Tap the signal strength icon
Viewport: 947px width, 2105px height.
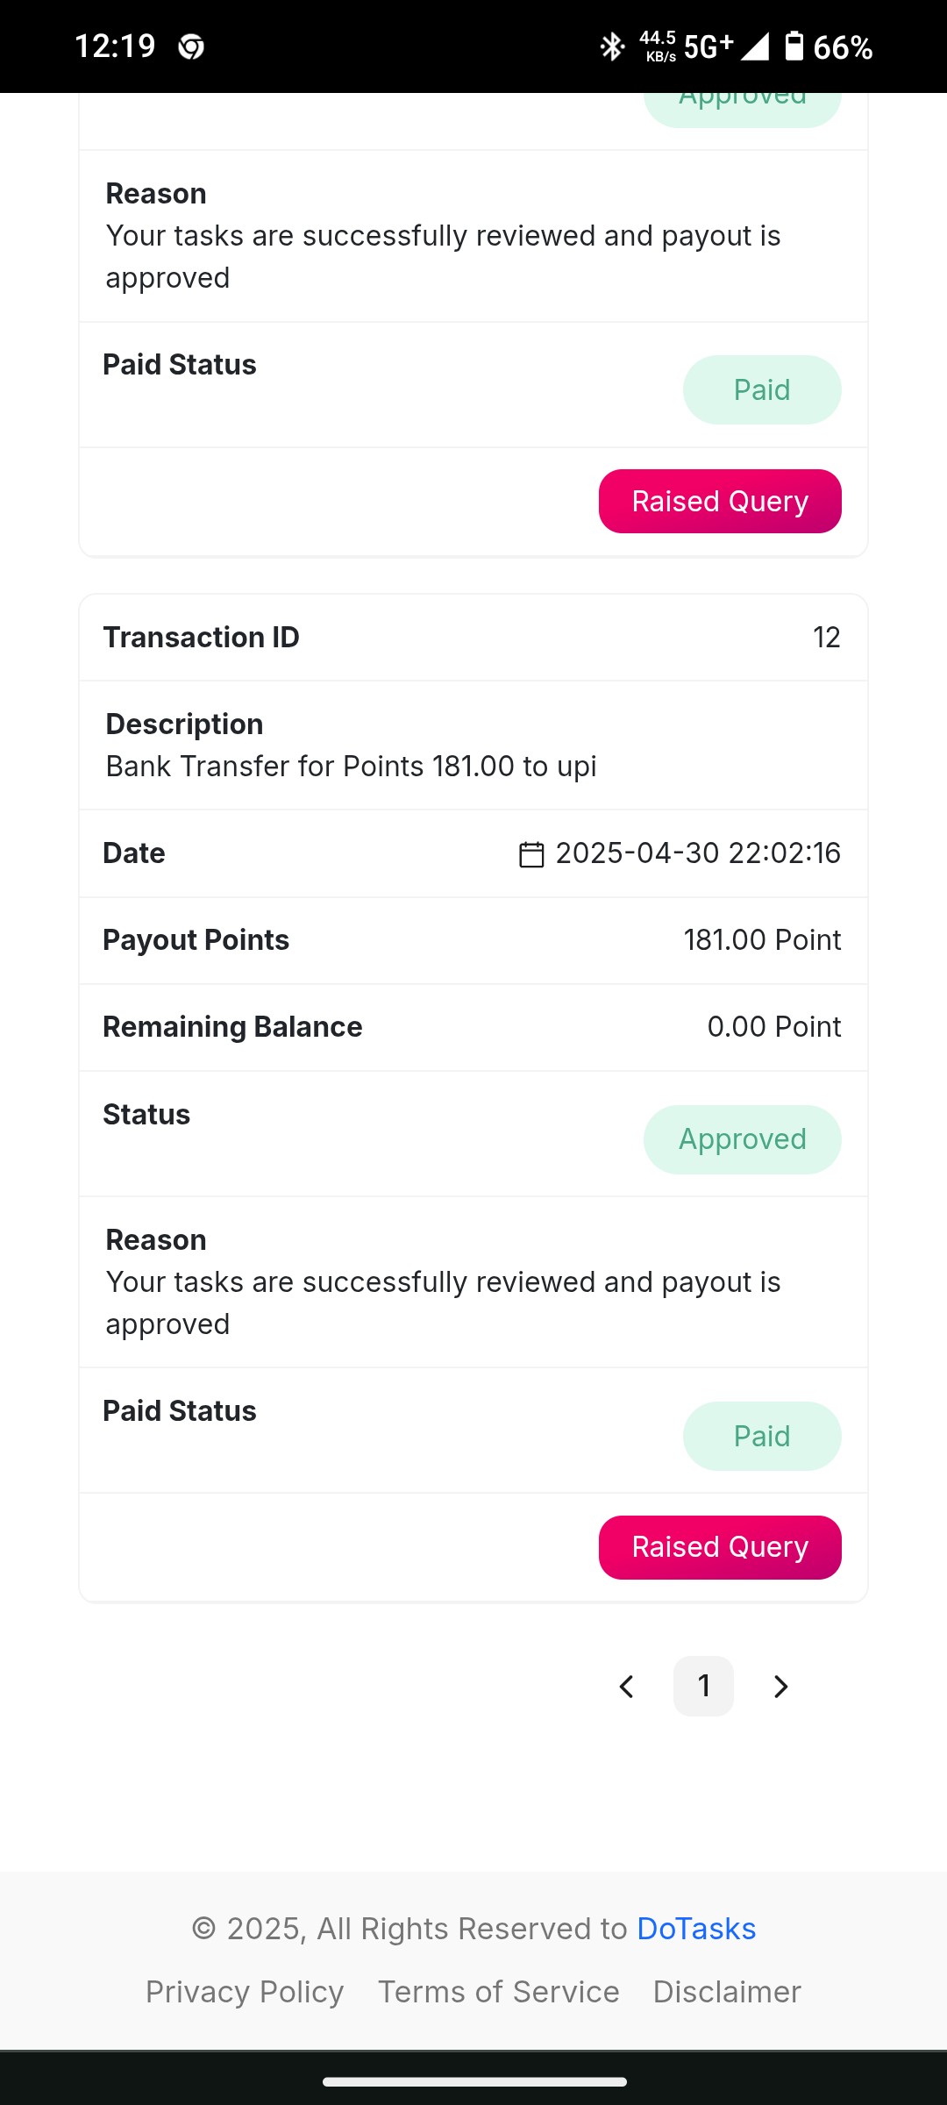click(754, 46)
